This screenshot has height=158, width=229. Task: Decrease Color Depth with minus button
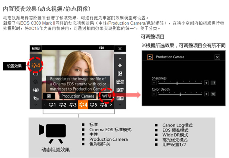click(154, 94)
